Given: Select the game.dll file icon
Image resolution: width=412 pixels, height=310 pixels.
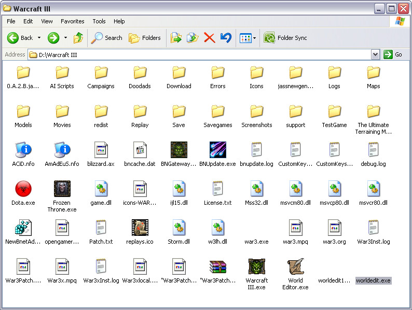Looking at the screenshot, I should [101, 189].
